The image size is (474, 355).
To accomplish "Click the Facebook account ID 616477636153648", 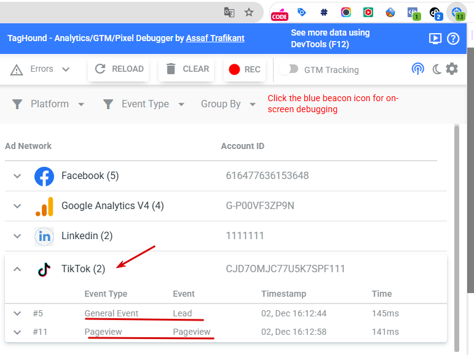I will (x=267, y=176).
